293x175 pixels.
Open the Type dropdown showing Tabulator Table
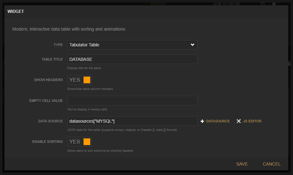132,45
